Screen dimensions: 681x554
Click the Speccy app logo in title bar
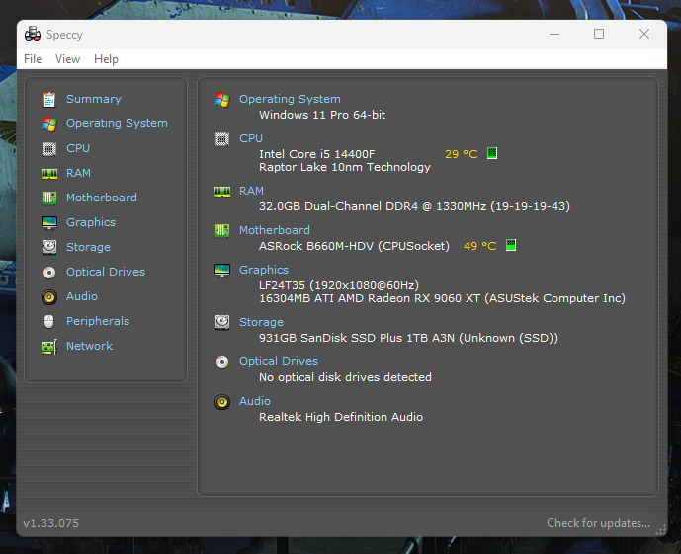click(33, 34)
